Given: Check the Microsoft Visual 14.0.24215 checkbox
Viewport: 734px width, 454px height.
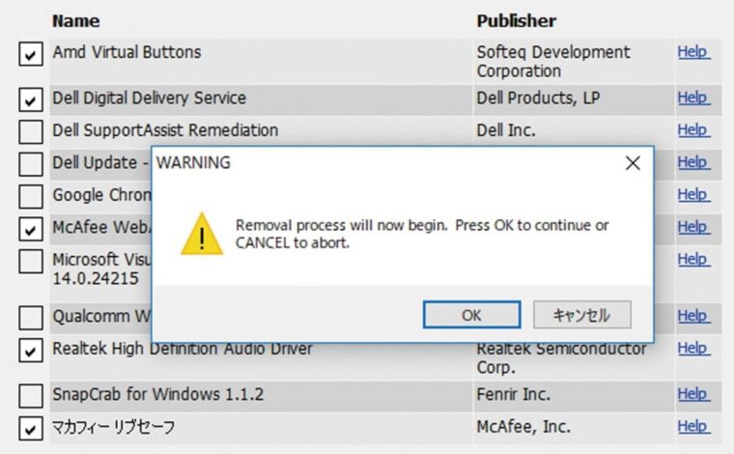Looking at the screenshot, I should (31, 261).
